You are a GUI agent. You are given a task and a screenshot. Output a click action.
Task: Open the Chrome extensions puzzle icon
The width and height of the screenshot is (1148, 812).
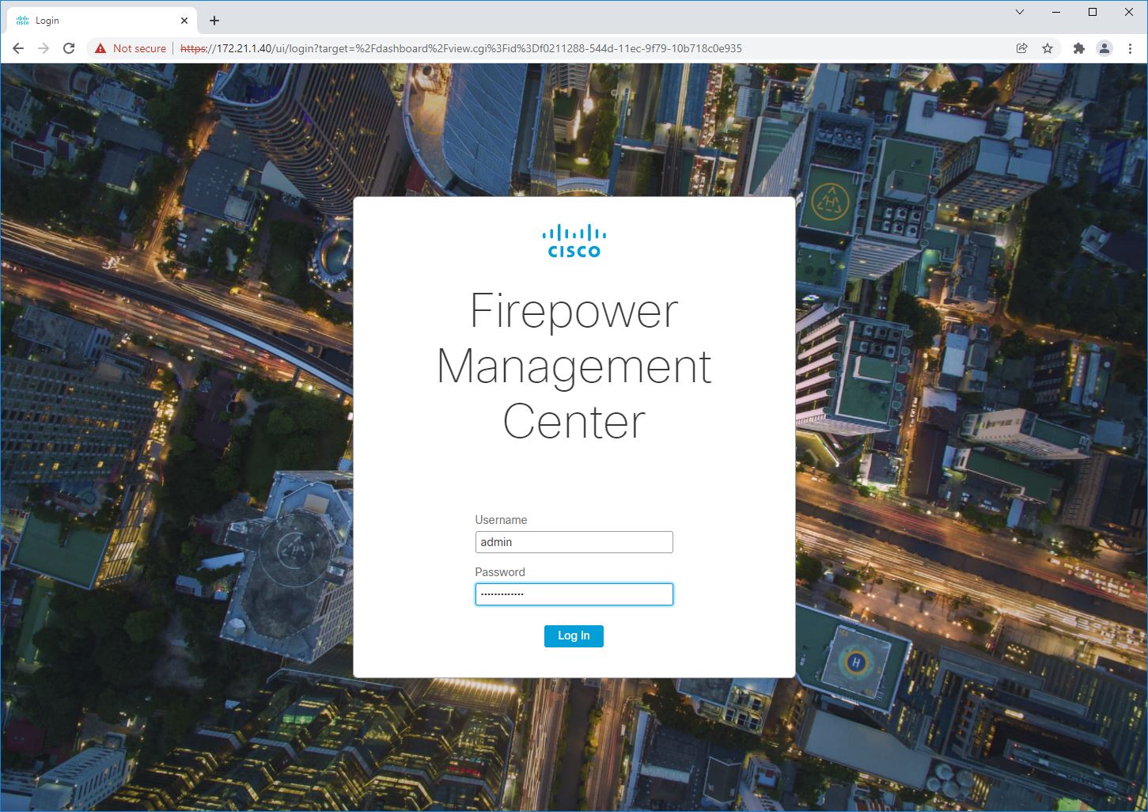(1078, 48)
